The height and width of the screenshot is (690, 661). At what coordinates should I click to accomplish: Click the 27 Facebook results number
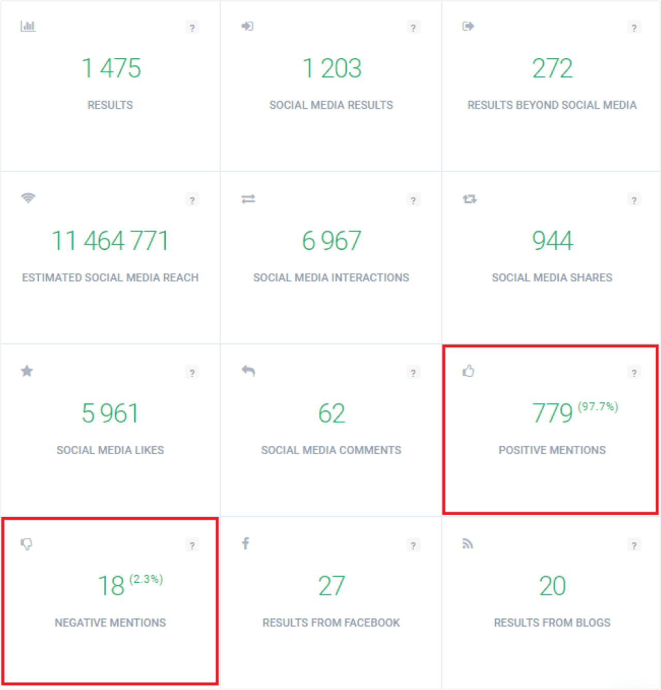pos(332,586)
